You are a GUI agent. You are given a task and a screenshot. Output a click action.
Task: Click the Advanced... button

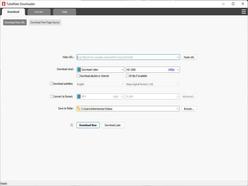[x=189, y=96]
